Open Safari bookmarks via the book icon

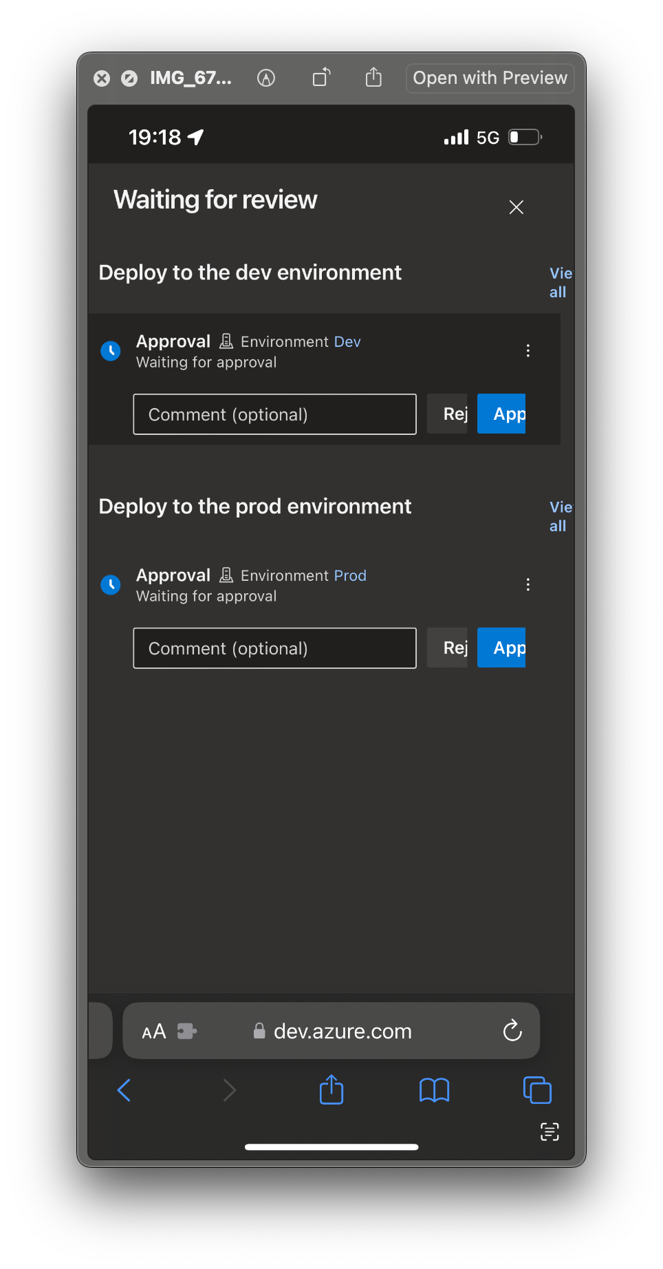pos(434,1089)
